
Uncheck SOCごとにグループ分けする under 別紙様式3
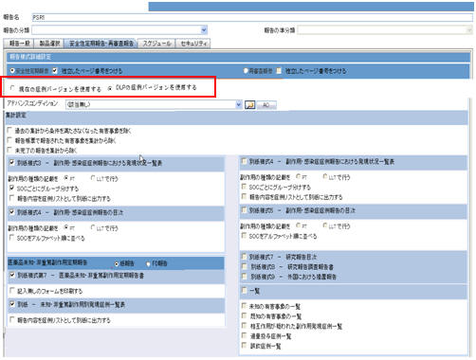[12, 189]
